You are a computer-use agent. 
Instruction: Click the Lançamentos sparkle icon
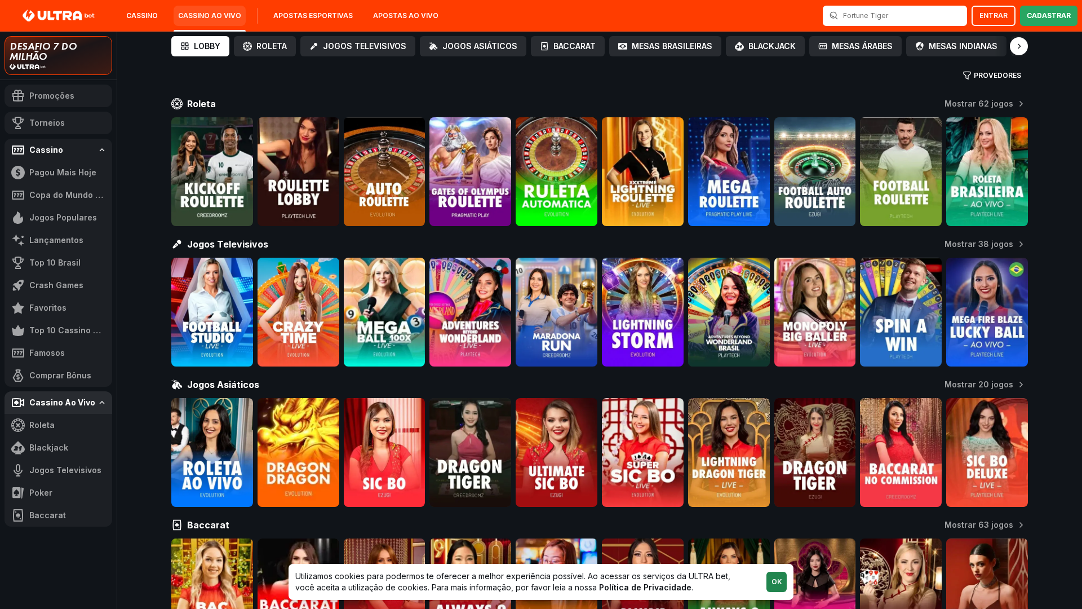pyautogui.click(x=18, y=240)
